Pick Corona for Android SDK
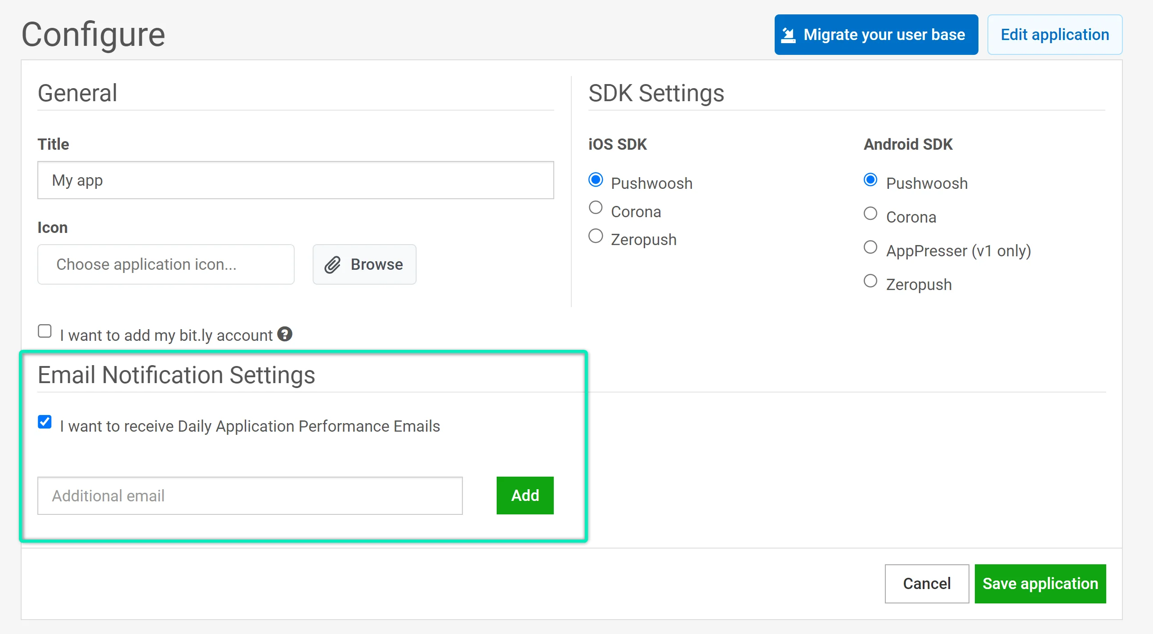1153x634 pixels. (x=870, y=214)
